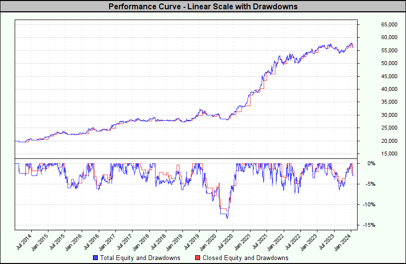Viewport: 406px width, 264px height.
Task: Click the -15% drawdown axis label
Action: click(x=369, y=225)
